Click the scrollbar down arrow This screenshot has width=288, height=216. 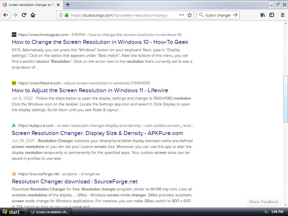click(286, 205)
